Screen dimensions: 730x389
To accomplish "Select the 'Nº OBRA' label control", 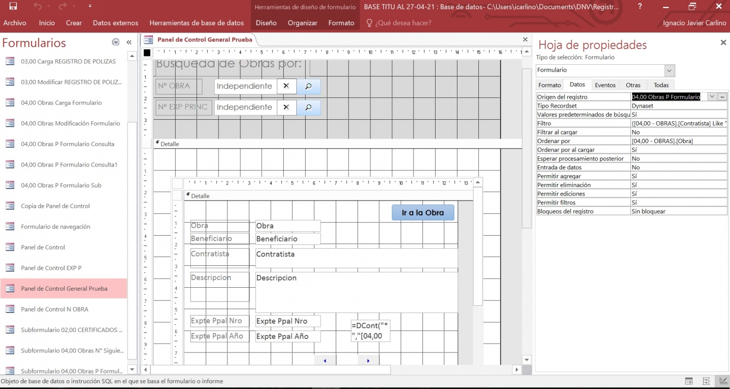I will pos(179,86).
